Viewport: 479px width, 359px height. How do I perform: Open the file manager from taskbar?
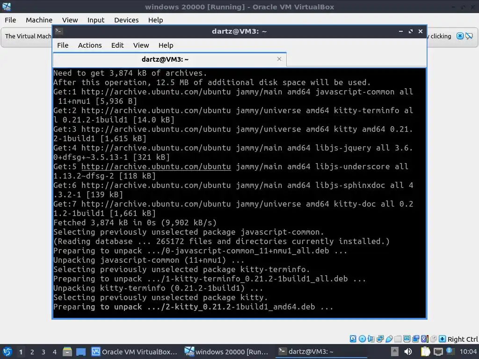click(67, 352)
